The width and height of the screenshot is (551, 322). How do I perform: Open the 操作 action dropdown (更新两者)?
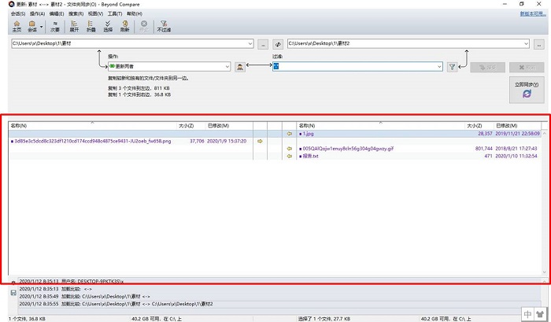click(x=227, y=68)
